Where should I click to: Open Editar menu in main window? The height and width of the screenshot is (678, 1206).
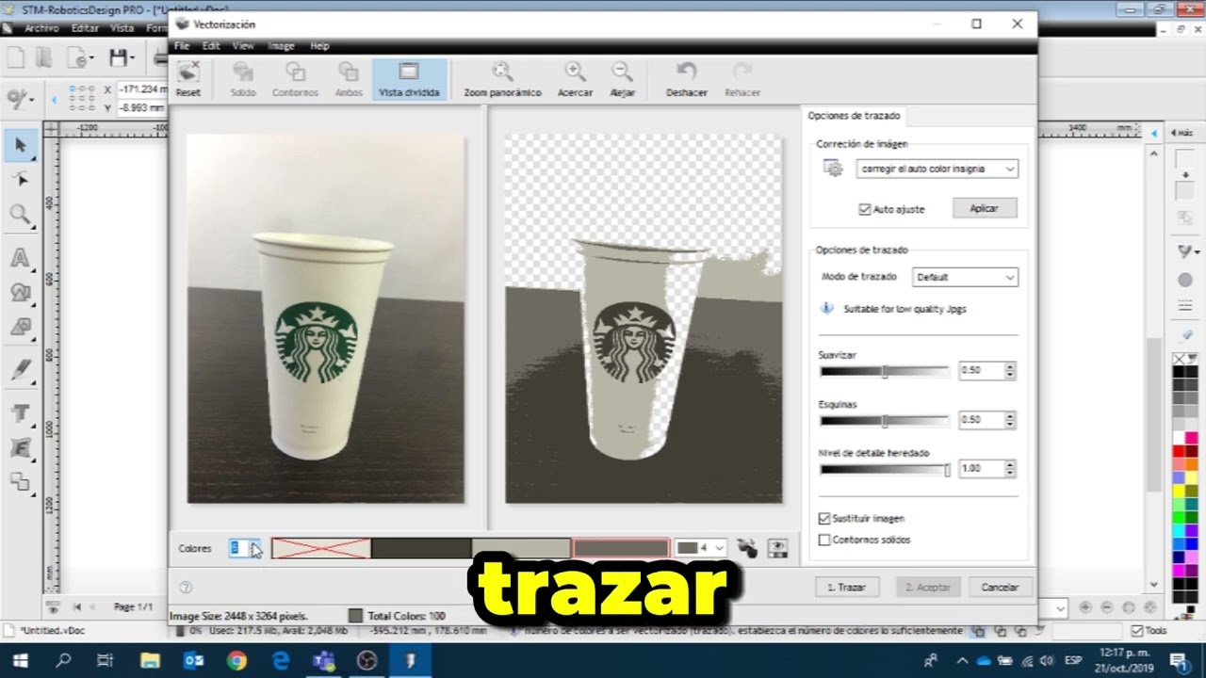coord(85,28)
